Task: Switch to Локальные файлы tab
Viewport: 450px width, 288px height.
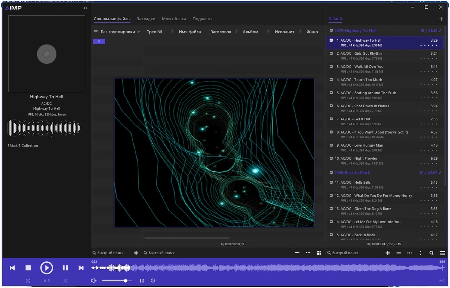Action: pyautogui.click(x=112, y=19)
